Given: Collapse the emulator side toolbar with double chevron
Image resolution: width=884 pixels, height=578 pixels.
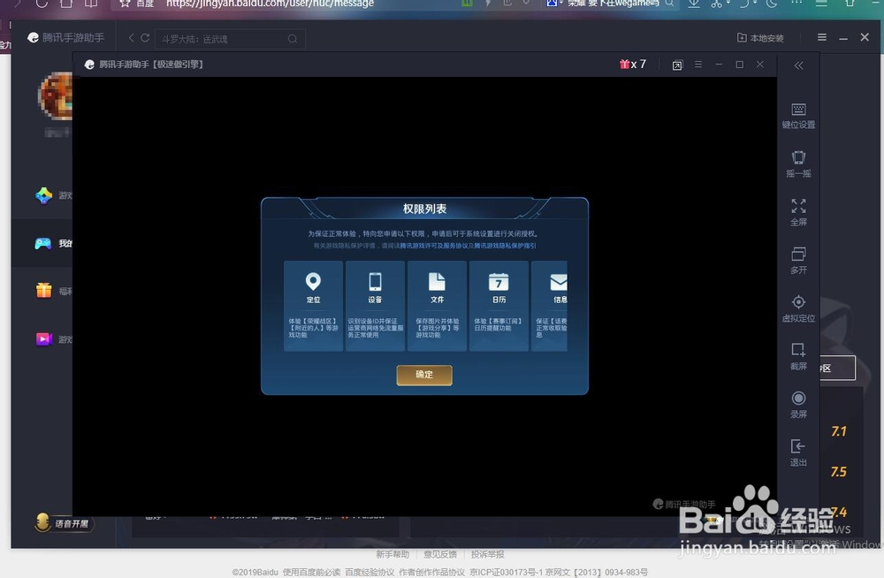Looking at the screenshot, I should tap(799, 65).
